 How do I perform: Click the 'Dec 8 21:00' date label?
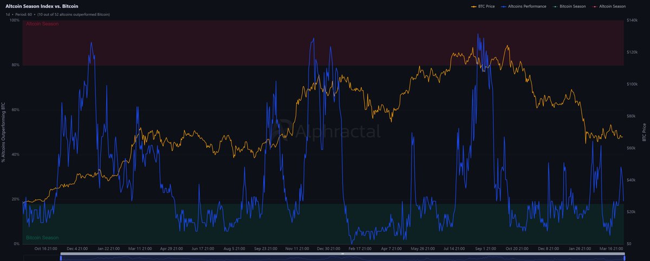[549, 249]
